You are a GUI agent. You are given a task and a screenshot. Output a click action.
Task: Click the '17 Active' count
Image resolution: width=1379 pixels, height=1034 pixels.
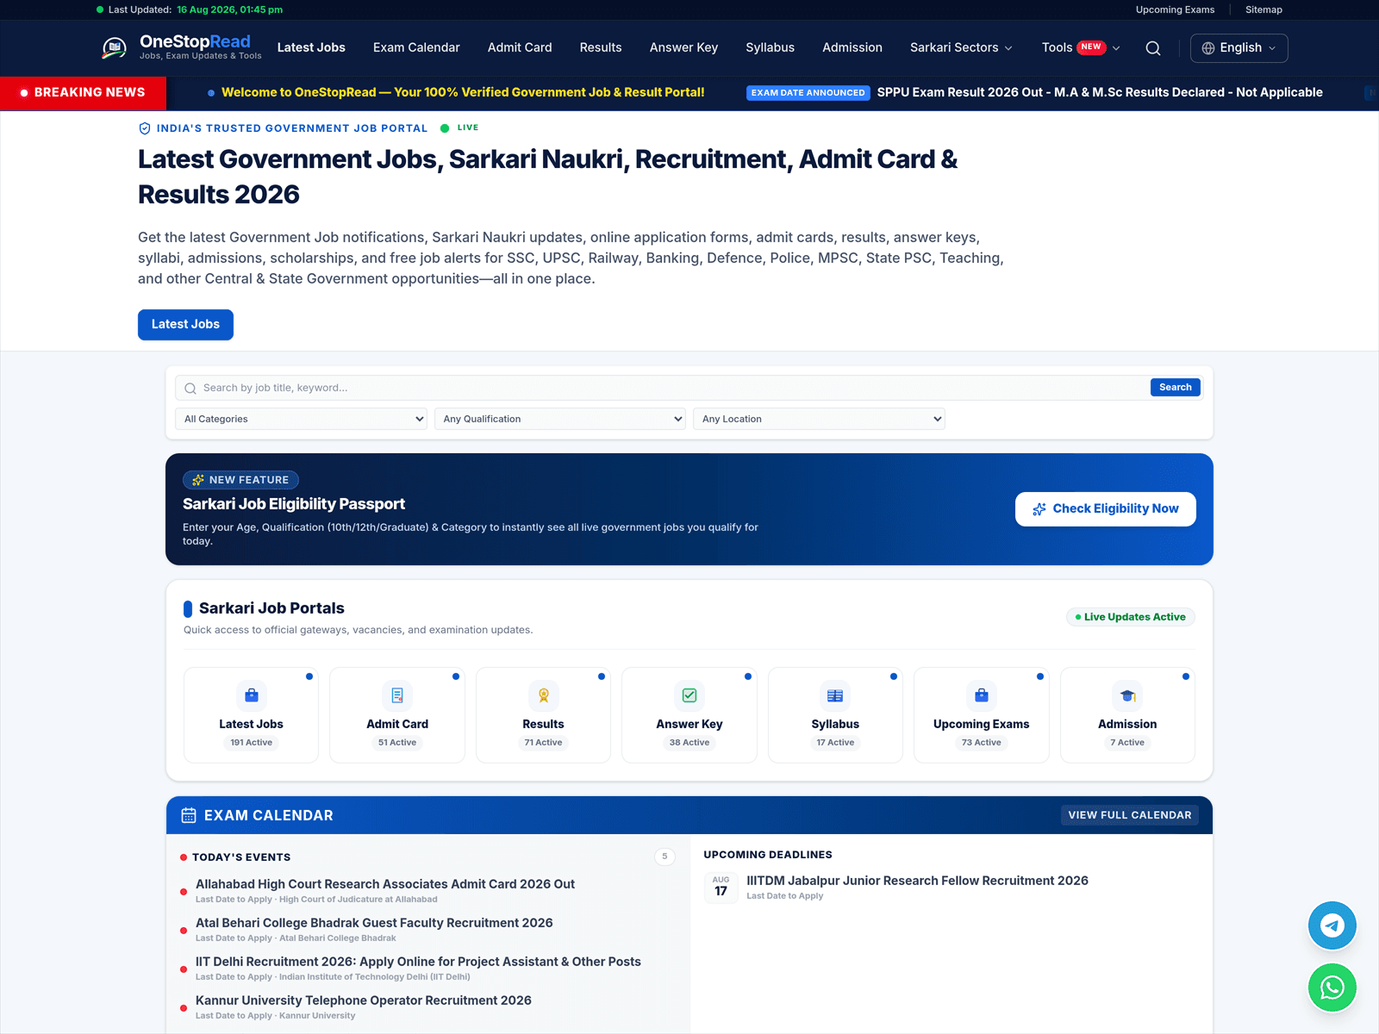coord(835,743)
